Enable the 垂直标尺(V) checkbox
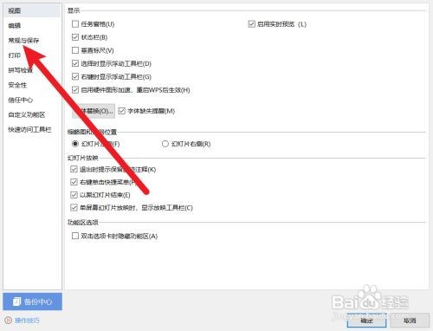This screenshot has height=331, width=433. tap(75, 50)
